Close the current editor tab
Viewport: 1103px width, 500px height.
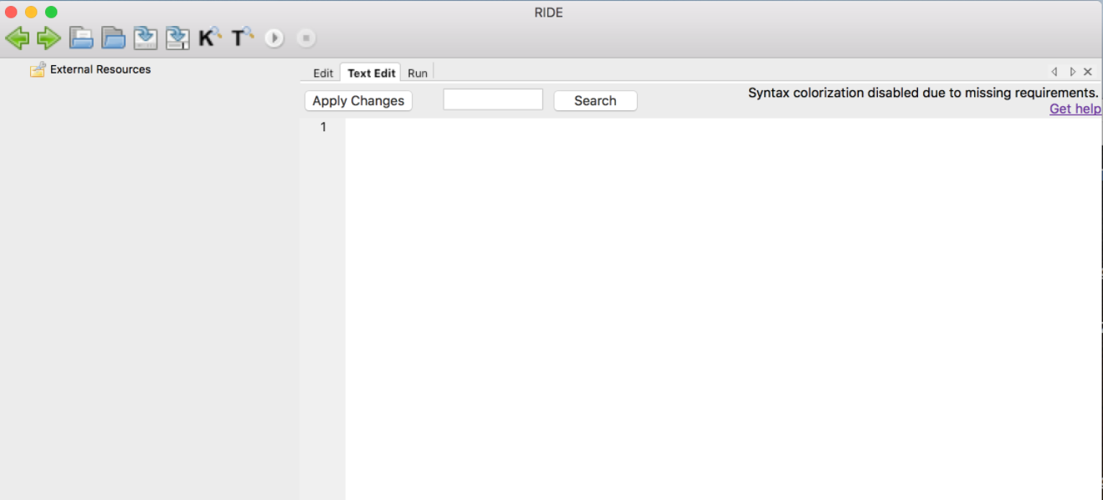coord(1087,71)
